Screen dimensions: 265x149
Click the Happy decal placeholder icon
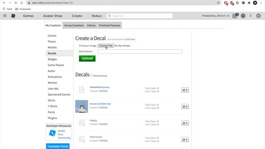point(82,123)
